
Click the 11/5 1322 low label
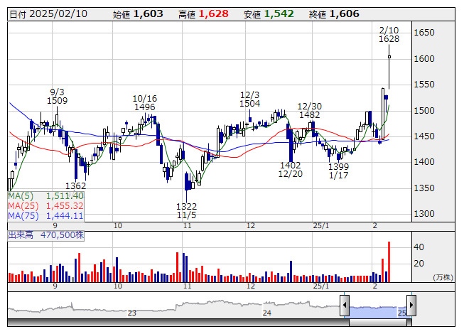coord(186,210)
